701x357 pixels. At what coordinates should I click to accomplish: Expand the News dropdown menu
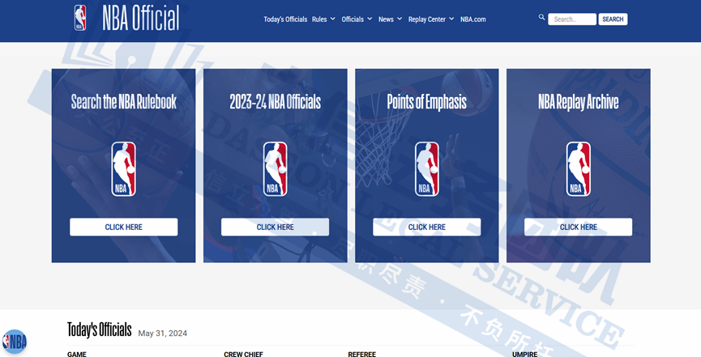click(x=390, y=19)
